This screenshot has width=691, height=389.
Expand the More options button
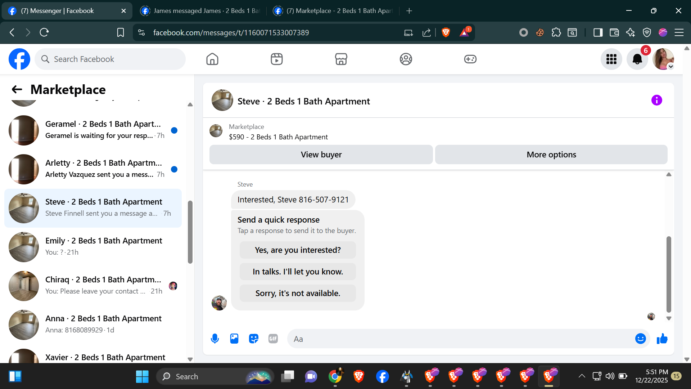pyautogui.click(x=551, y=155)
